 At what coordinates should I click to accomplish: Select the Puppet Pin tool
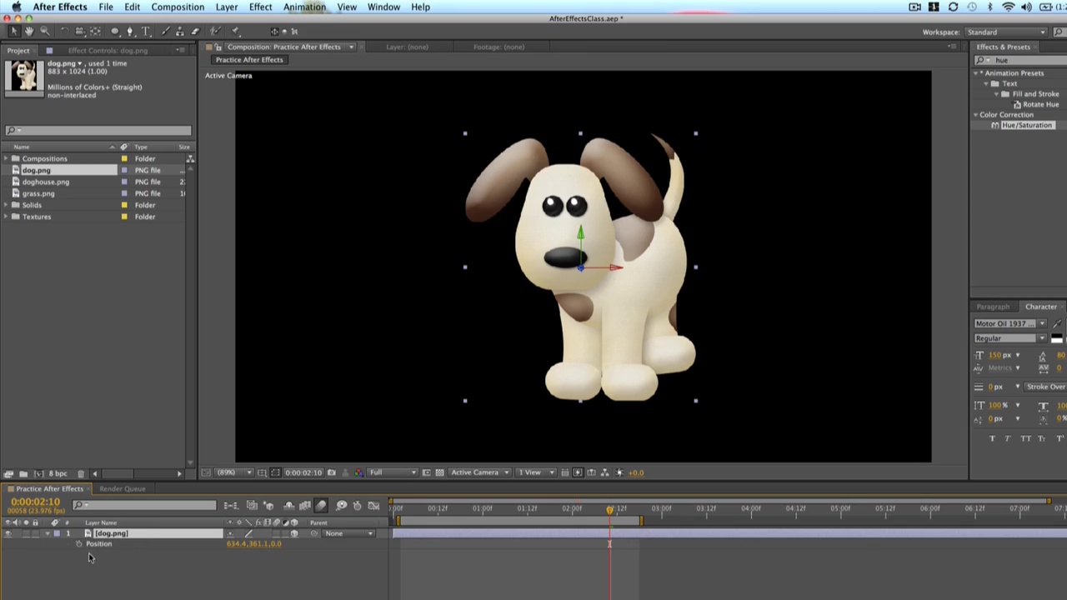[x=234, y=32]
